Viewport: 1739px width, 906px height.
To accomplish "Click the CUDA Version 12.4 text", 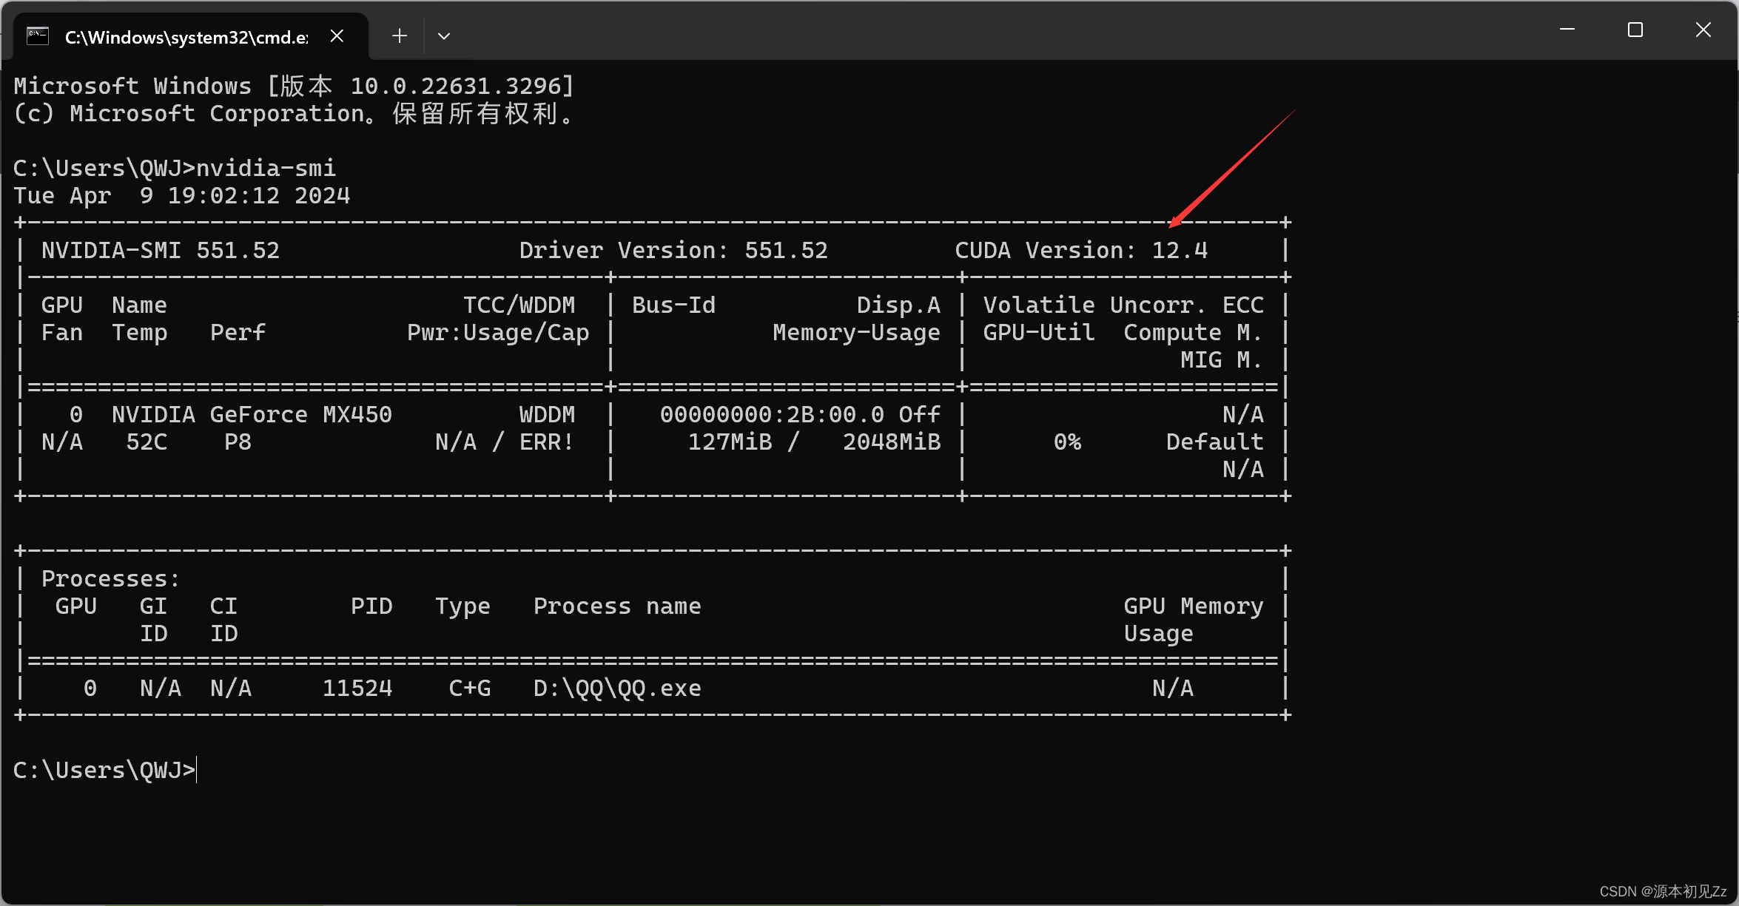I will coord(1080,251).
